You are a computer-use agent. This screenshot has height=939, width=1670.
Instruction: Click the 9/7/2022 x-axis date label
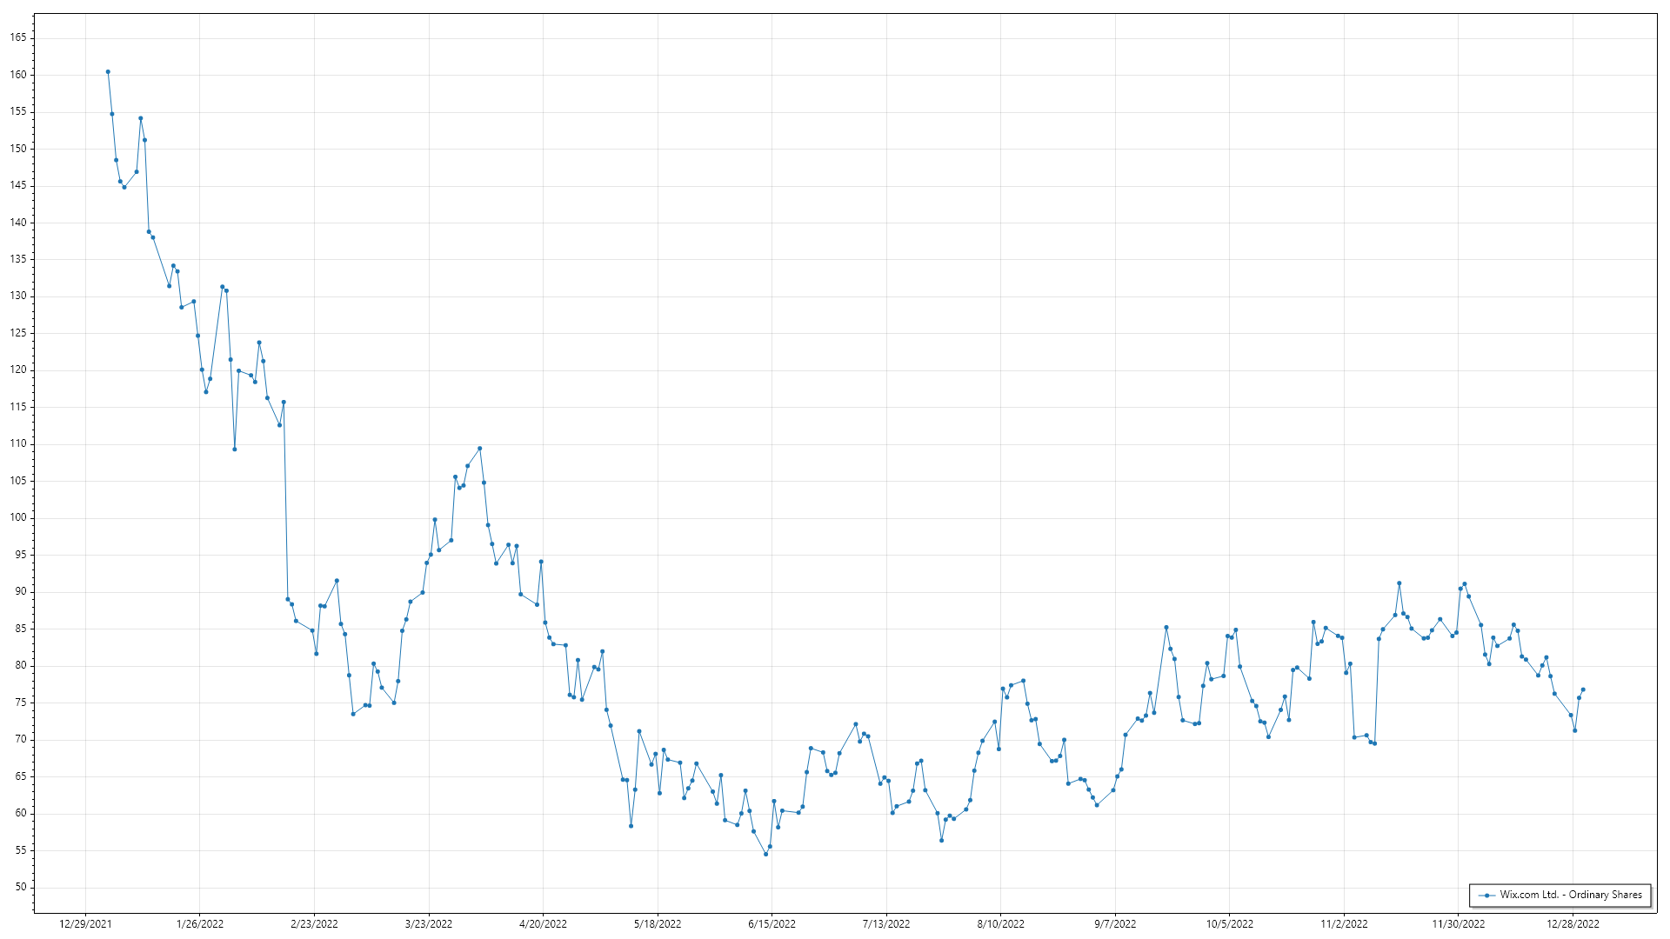pos(1115,924)
